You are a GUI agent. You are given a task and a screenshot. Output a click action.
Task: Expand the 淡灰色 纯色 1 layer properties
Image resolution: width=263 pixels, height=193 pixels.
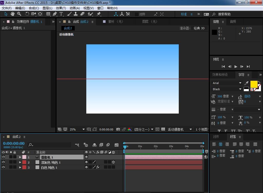click(x=20, y=162)
